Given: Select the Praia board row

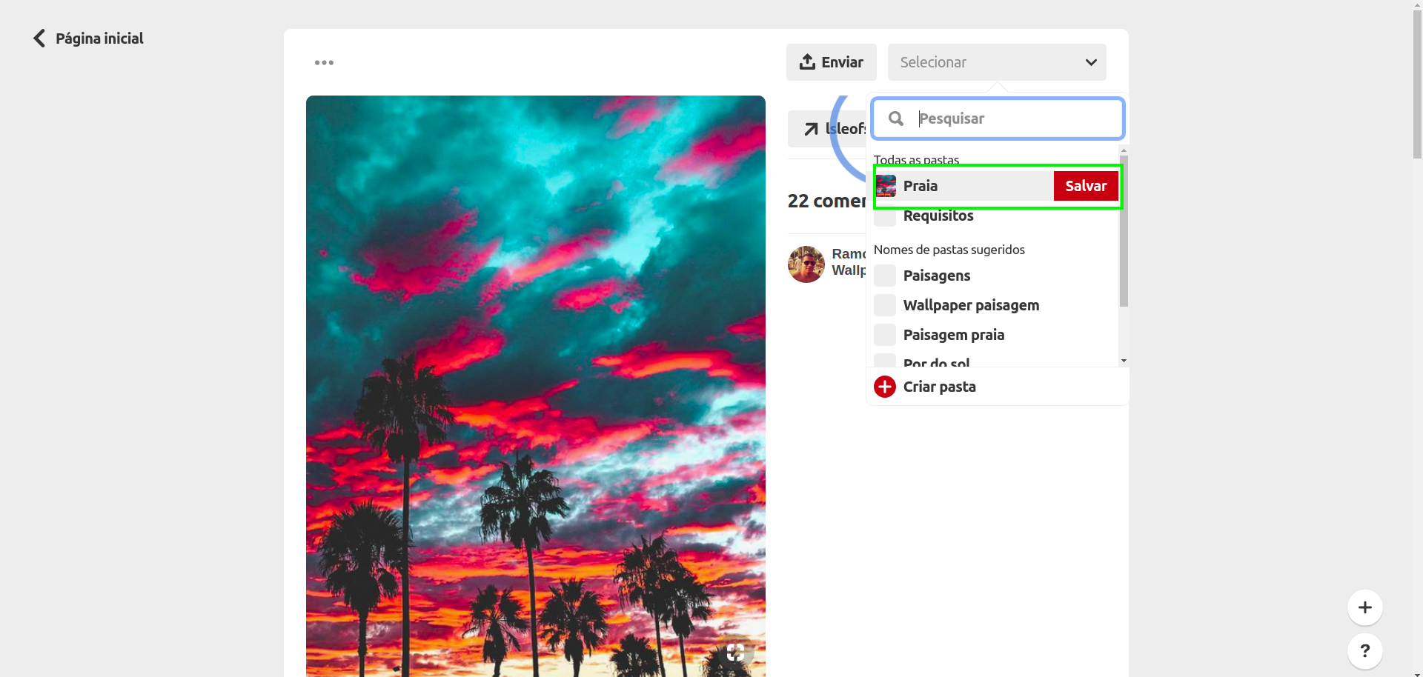Looking at the screenshot, I should pos(998,186).
